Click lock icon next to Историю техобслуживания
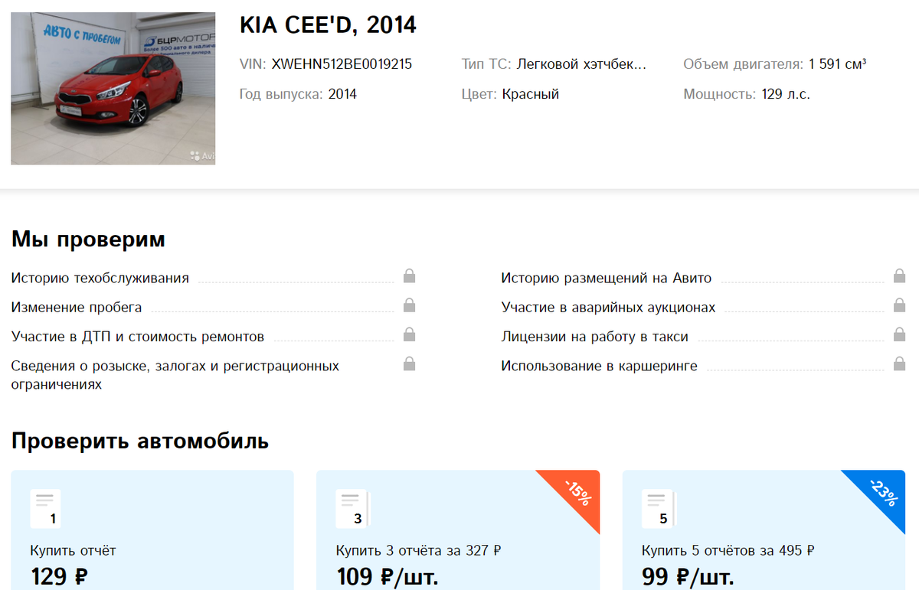The image size is (919, 590). tap(409, 275)
